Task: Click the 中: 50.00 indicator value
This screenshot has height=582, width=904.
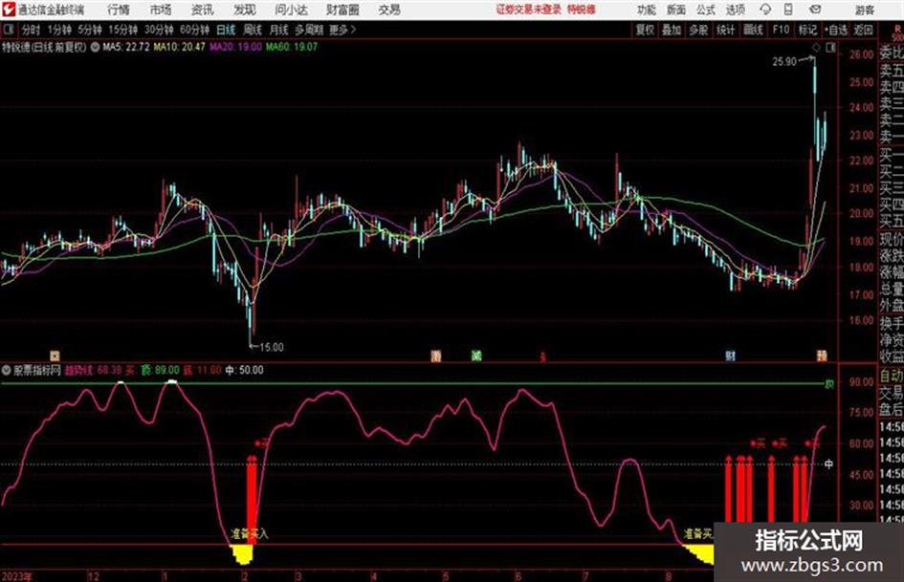Action: click(x=244, y=370)
